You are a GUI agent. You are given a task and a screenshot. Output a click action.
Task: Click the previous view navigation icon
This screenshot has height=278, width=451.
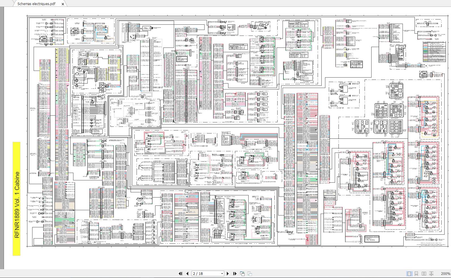pos(242,273)
